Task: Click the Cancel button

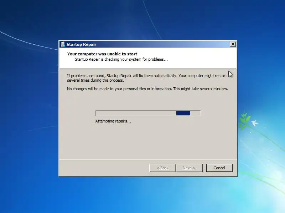Action: [x=219, y=168]
